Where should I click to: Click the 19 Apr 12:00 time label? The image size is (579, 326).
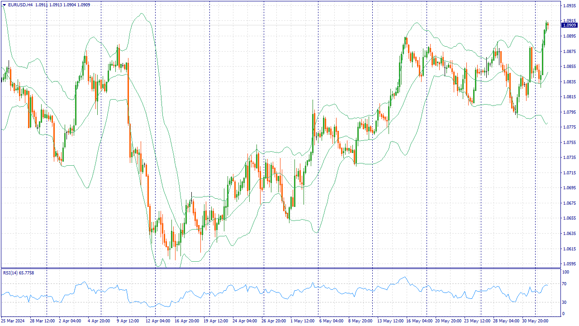[x=215, y=321]
